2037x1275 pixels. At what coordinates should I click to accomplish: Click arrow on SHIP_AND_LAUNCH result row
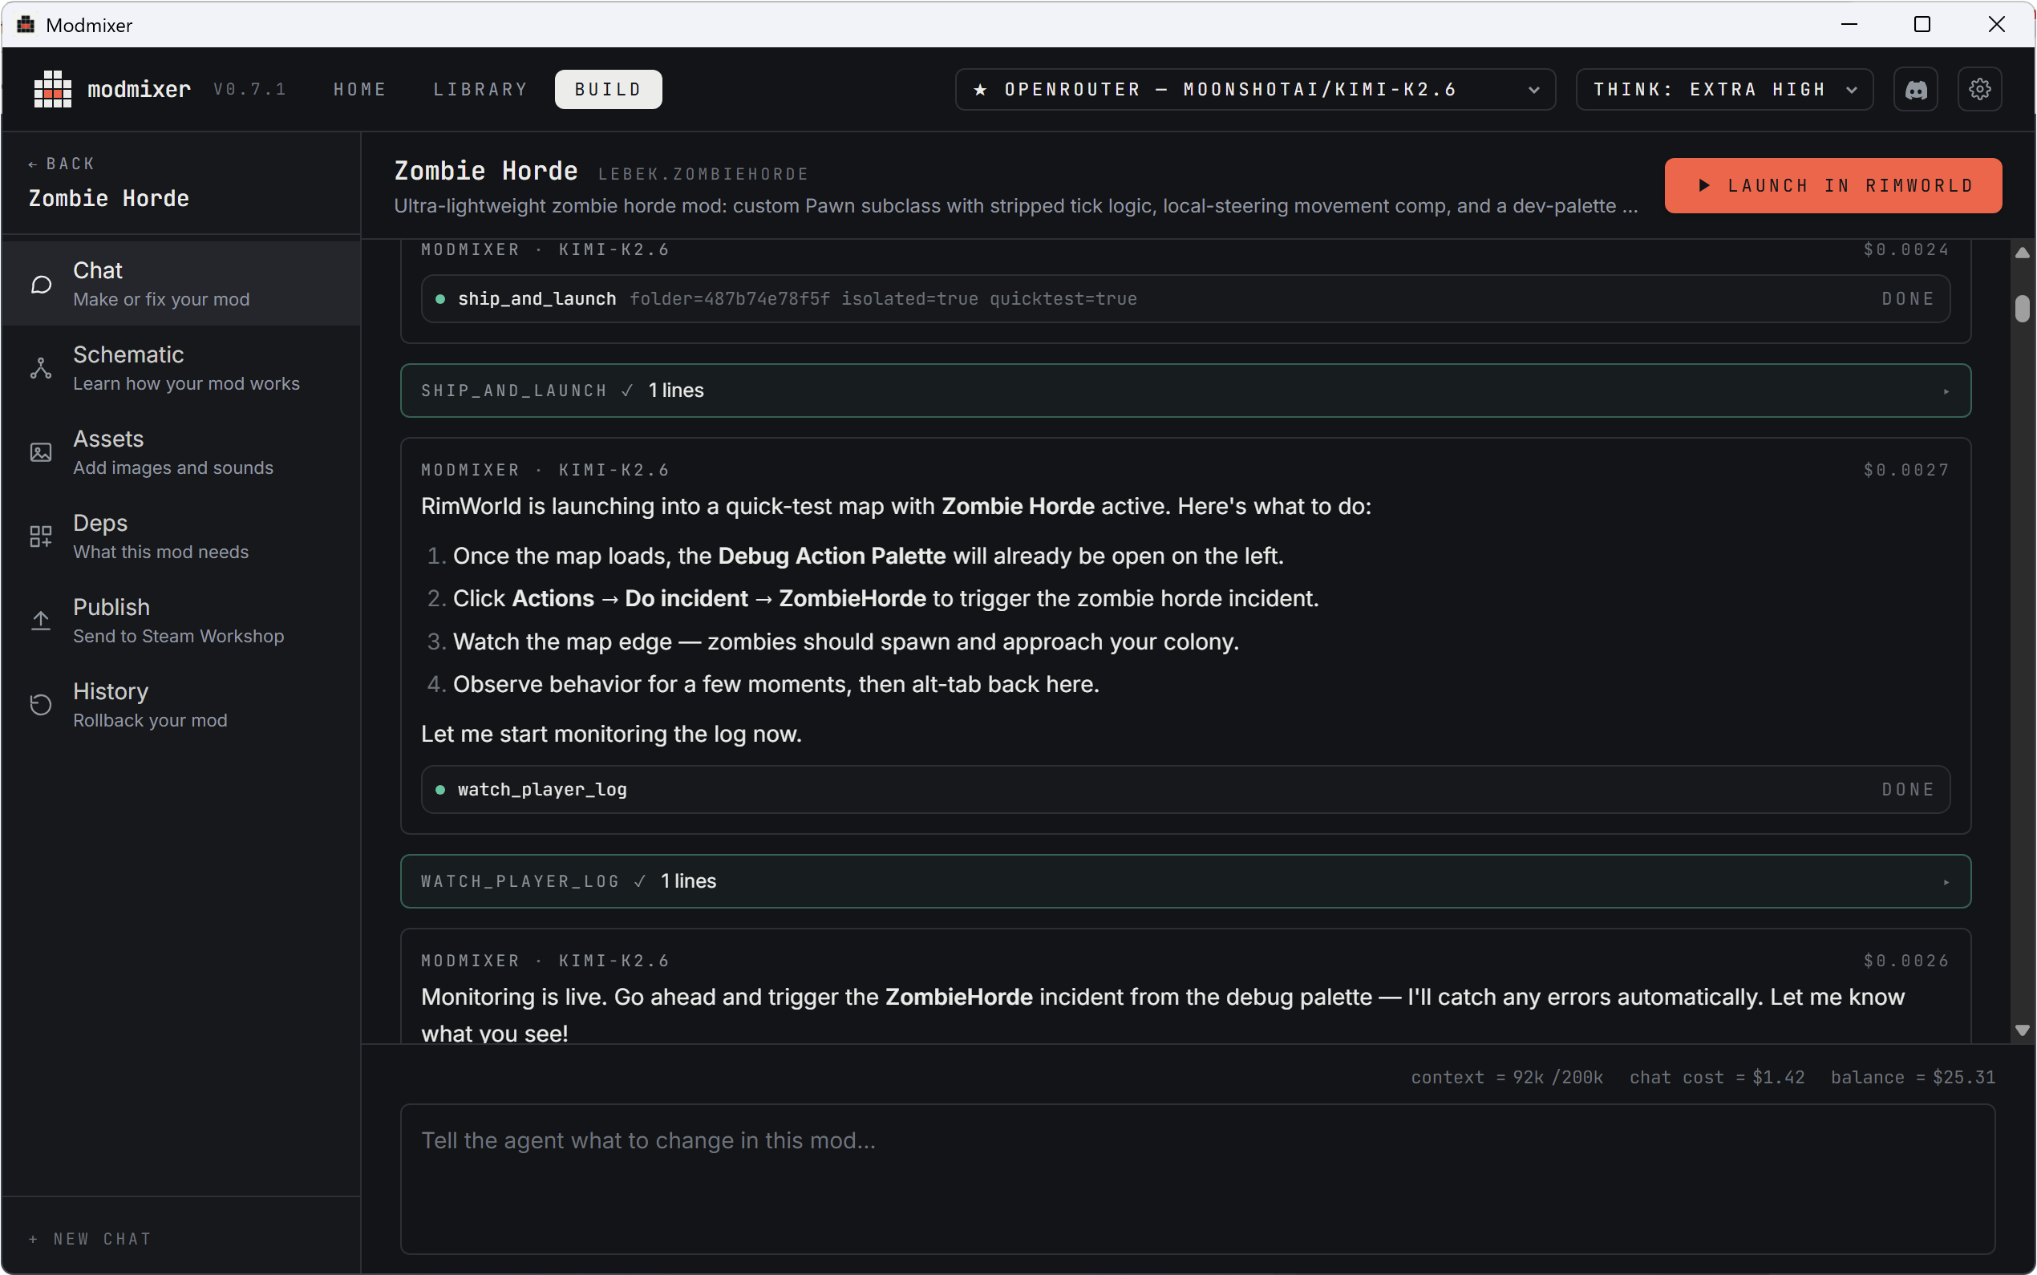(x=1946, y=391)
